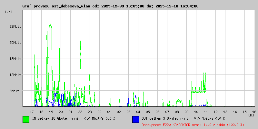Select hour 17 on the time axis
The image size is (258, 129).
32,112
